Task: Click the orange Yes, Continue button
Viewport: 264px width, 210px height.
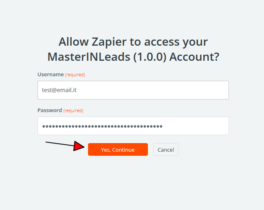Action: [x=118, y=150]
